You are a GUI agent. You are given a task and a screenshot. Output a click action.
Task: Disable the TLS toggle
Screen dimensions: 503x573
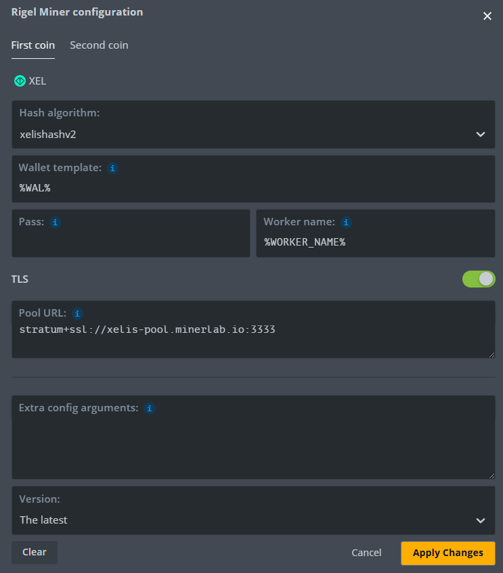479,279
